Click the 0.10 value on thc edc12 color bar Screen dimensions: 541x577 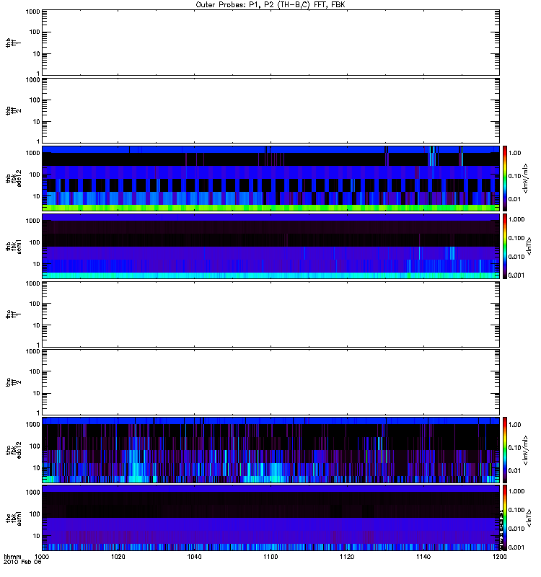(x=514, y=447)
